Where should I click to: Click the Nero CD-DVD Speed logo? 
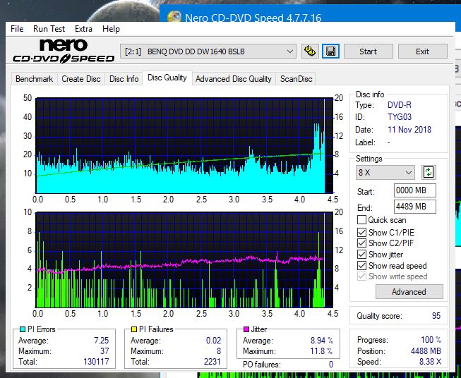pyautogui.click(x=64, y=51)
